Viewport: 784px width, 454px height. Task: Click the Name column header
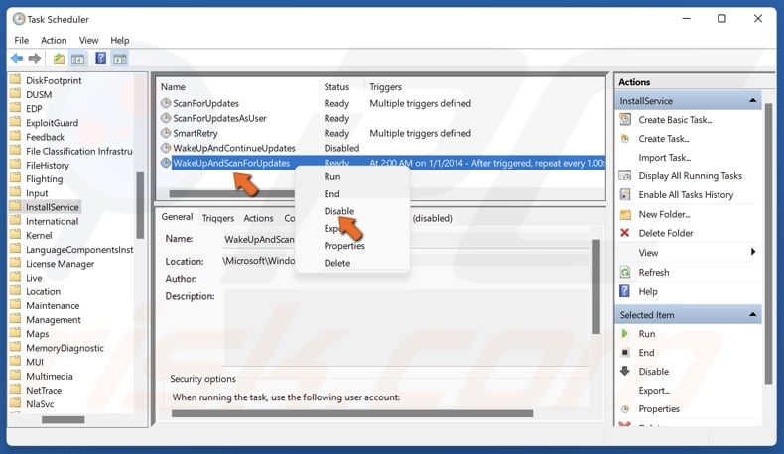[173, 86]
